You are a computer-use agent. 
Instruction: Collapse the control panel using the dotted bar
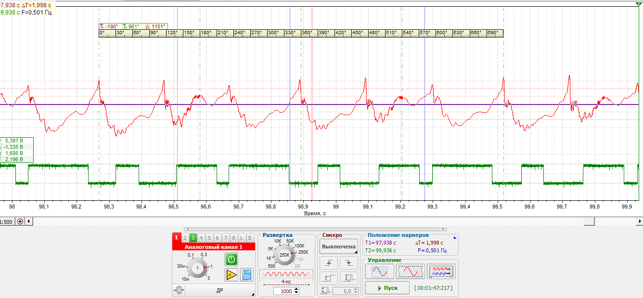pos(315,229)
